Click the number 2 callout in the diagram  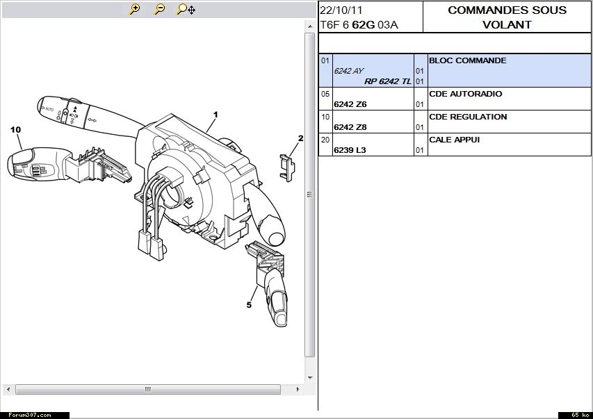(x=300, y=138)
